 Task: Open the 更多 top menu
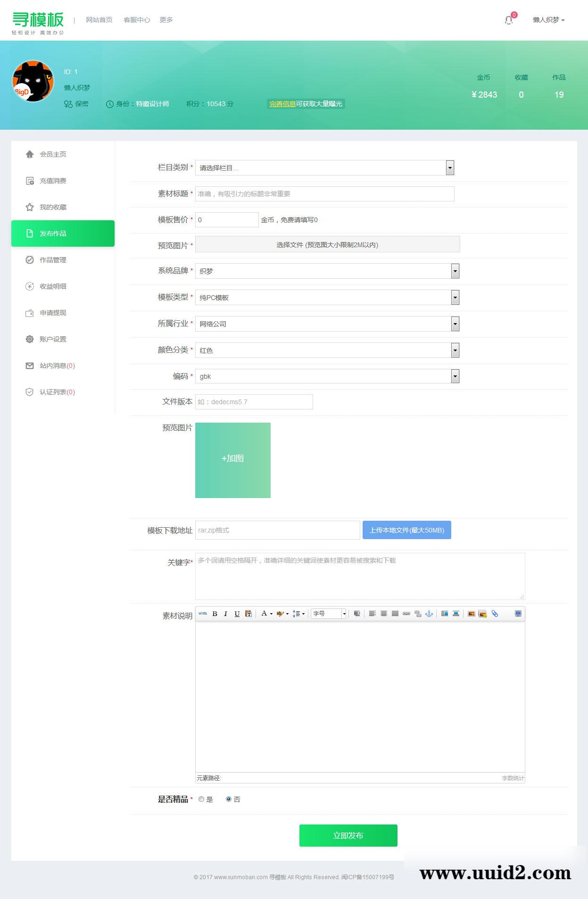tap(166, 20)
